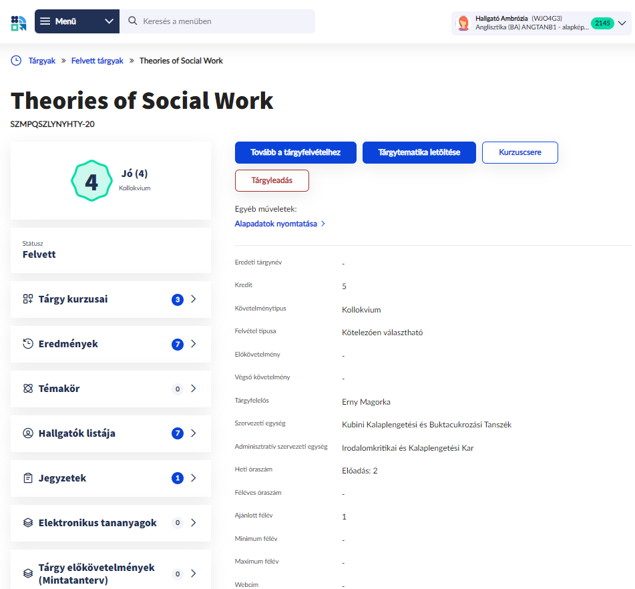Expand Tárgy előkövetelmények chevron arrow

pos(194,574)
